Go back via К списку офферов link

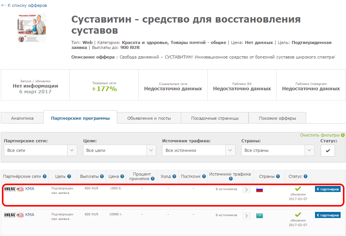[x=24, y=5]
